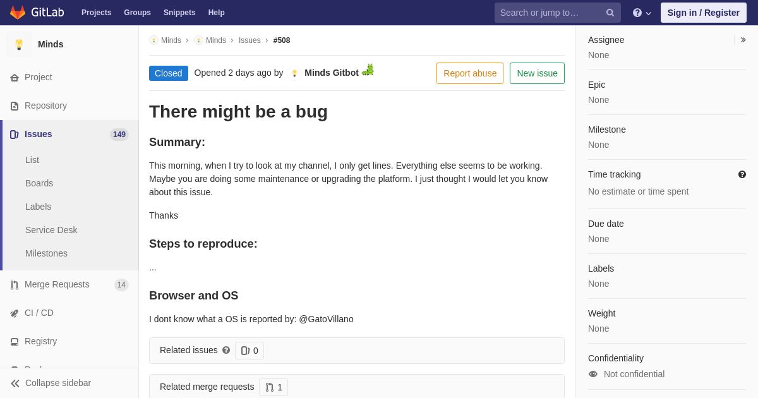Screen dimensions: 758x398
Task: Click the Issues count badge 149
Action: 119,135
